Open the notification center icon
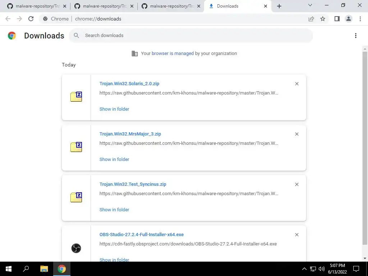Image resolution: width=368 pixels, height=276 pixels. 356,269
